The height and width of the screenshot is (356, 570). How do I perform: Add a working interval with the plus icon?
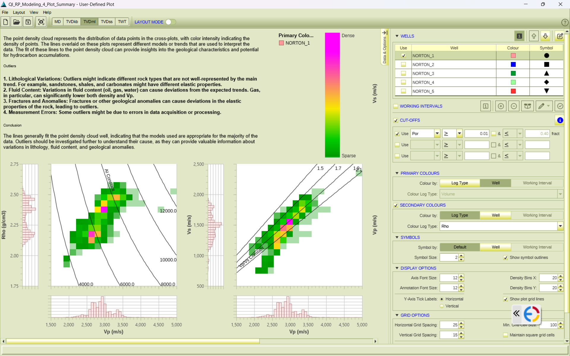point(501,106)
